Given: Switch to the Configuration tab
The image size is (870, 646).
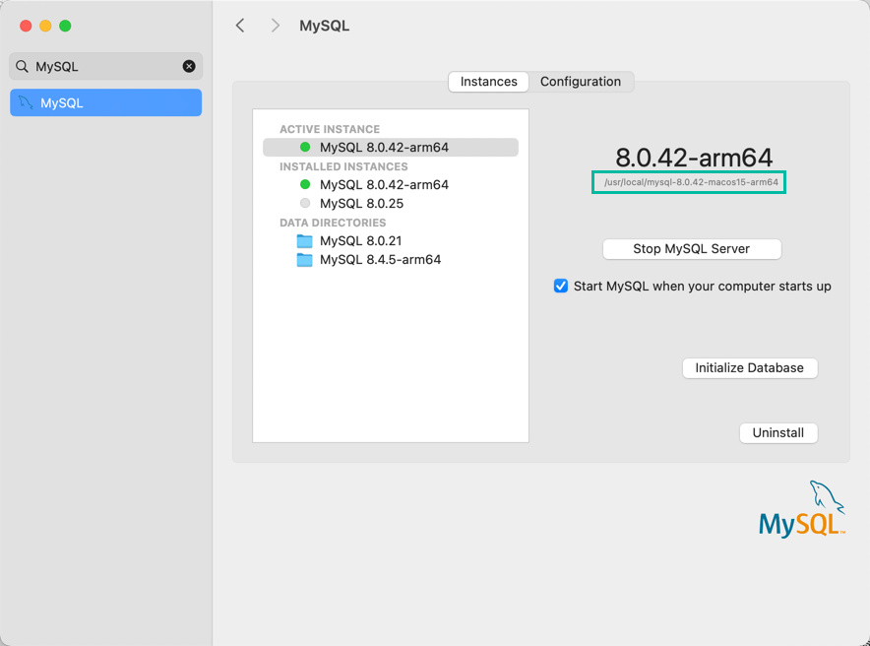Looking at the screenshot, I should [x=581, y=82].
